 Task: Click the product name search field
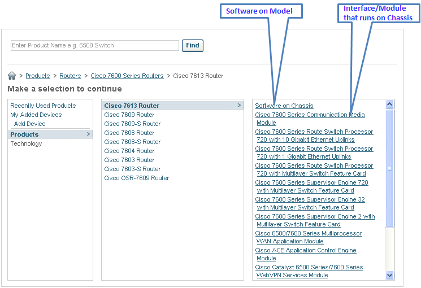[x=95, y=45]
